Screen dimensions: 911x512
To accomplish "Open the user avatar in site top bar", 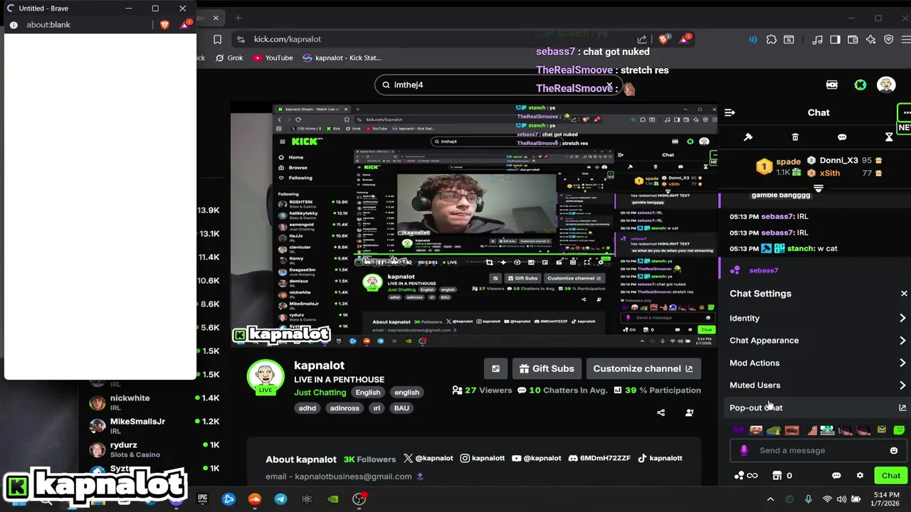I will click(x=886, y=85).
